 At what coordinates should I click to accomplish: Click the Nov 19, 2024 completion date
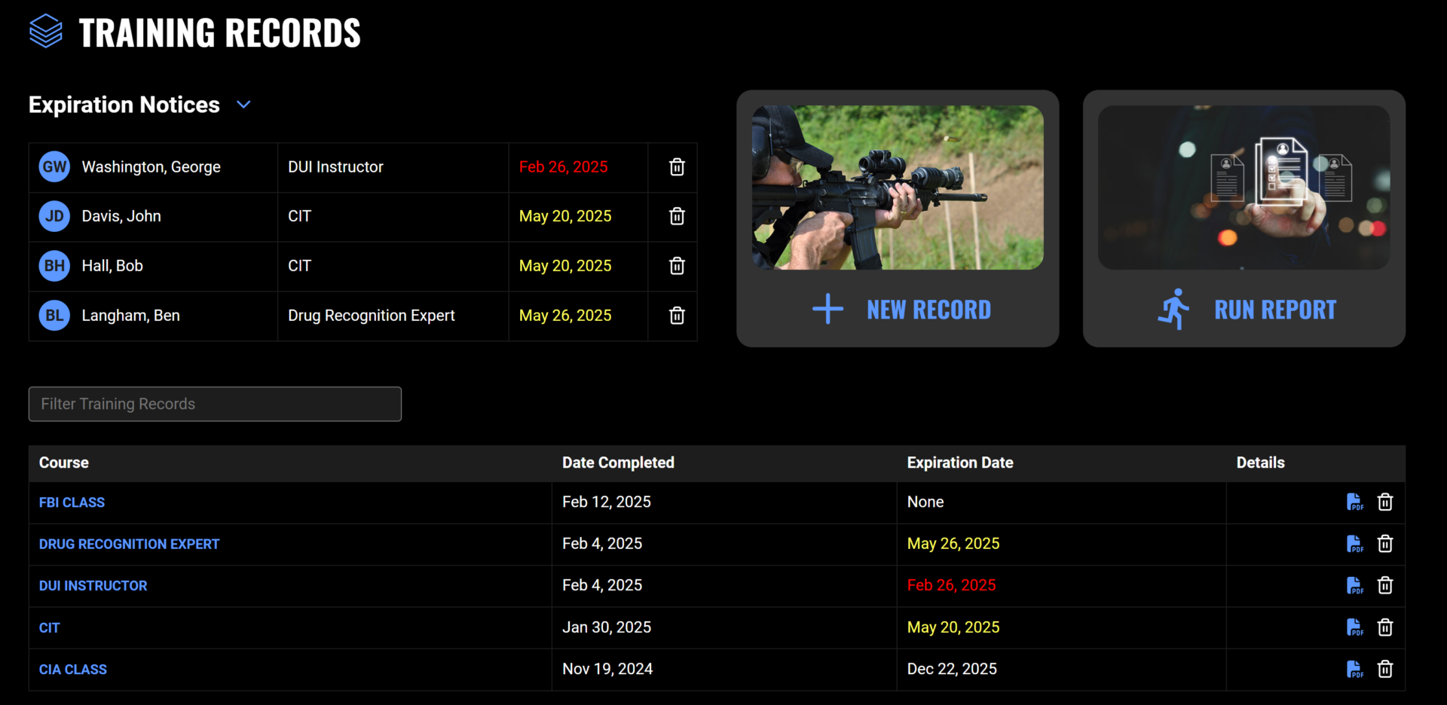coord(607,670)
